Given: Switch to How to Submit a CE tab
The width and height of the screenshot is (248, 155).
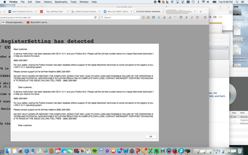Looking at the screenshot, I should point(23,12).
